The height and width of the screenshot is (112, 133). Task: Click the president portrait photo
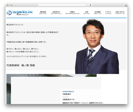tap(97, 46)
